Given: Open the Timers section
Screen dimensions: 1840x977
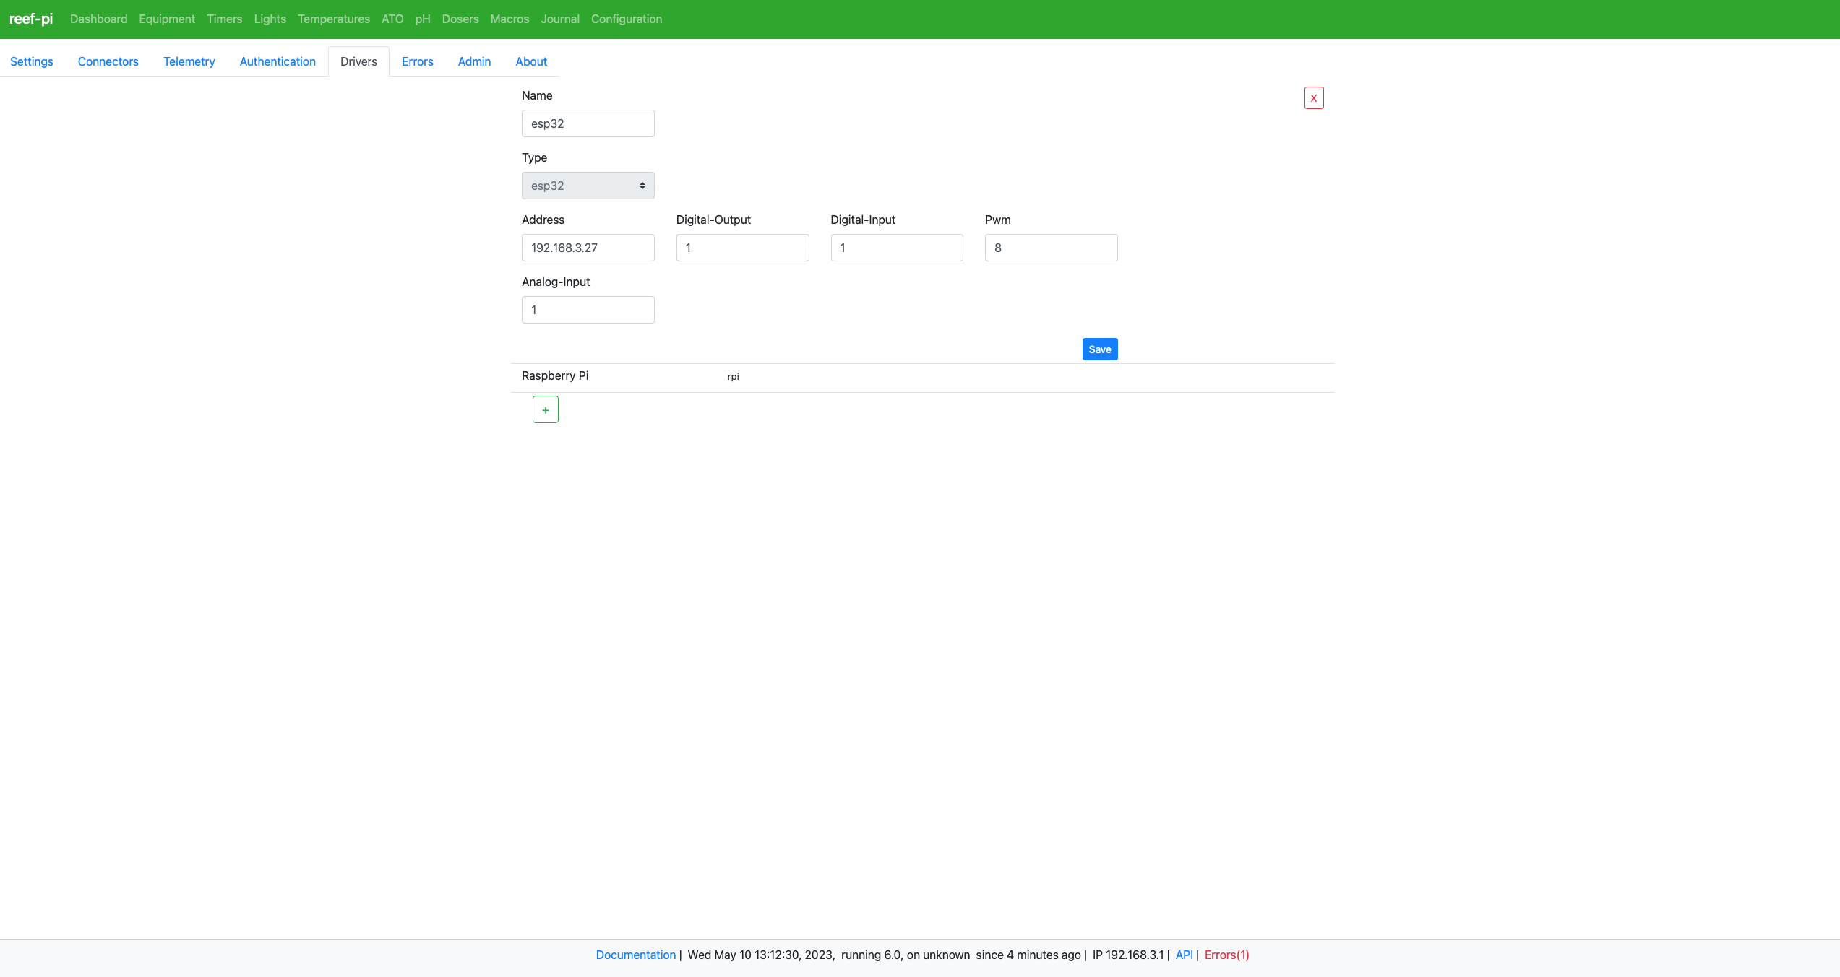Looking at the screenshot, I should pyautogui.click(x=224, y=19).
